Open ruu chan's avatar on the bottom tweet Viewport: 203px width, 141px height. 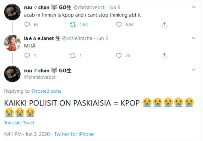[12, 74]
